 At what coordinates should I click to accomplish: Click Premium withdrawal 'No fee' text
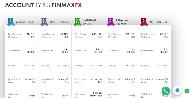coord(132,96)
